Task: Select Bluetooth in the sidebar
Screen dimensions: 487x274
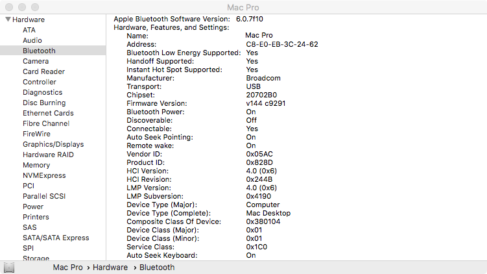Action: tap(53, 51)
